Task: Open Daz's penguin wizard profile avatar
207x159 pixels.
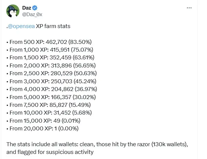Action: (x=13, y=11)
